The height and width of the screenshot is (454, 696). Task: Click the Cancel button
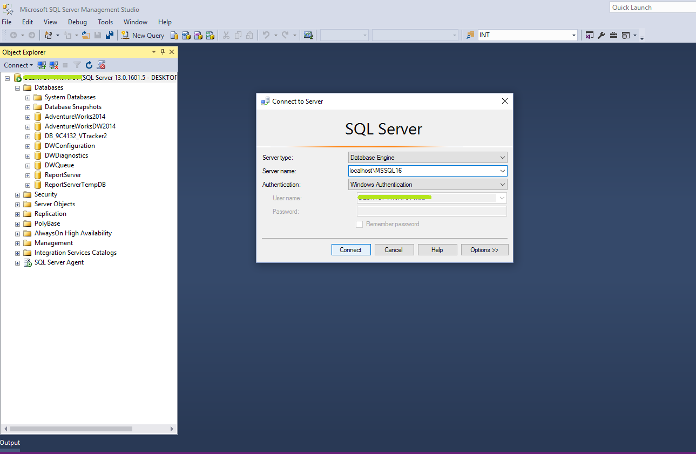coord(394,250)
